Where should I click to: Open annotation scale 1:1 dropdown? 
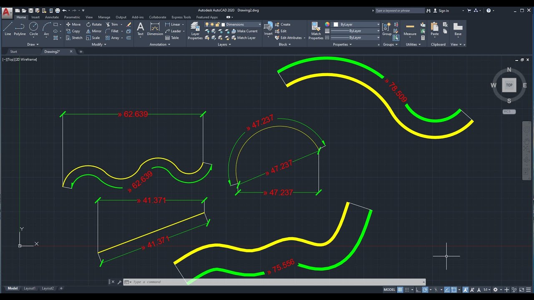(x=487, y=290)
